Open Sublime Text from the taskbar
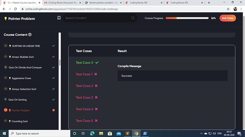 [127, 133]
